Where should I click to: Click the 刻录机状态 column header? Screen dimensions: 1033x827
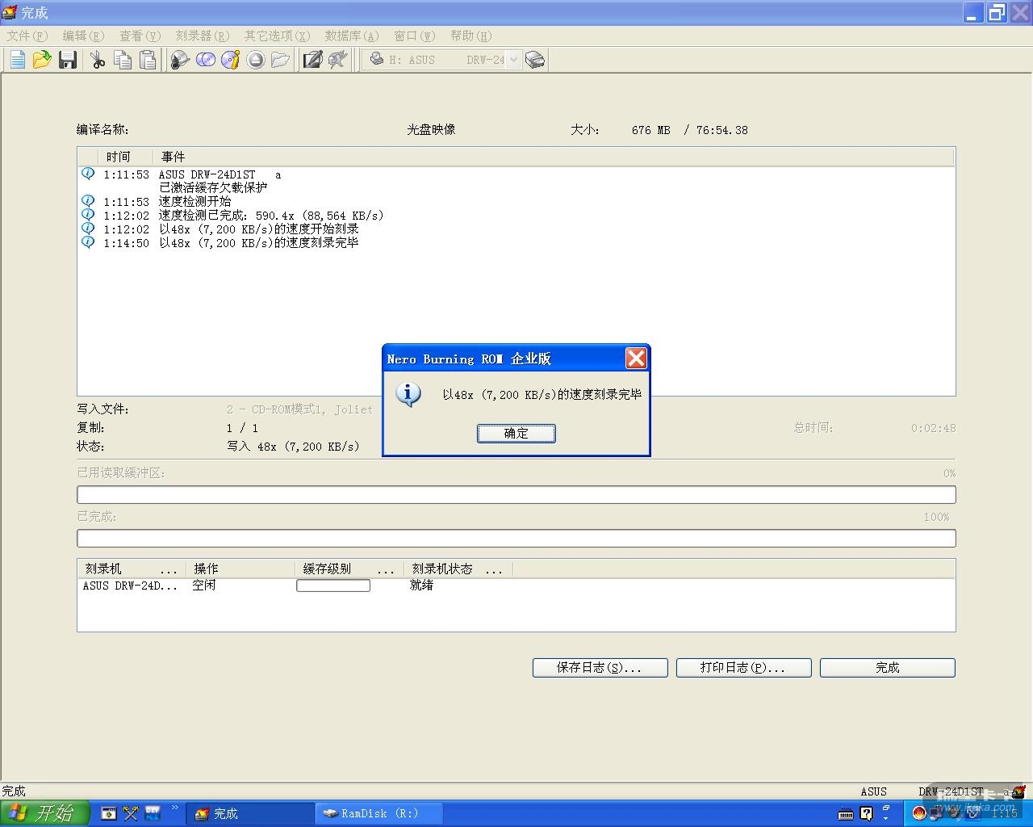[x=458, y=569]
